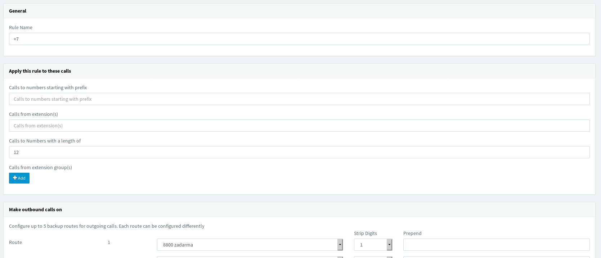Image resolution: width=601 pixels, height=258 pixels.
Task: Click the Prepend field for Route 1
Action: tap(497, 245)
